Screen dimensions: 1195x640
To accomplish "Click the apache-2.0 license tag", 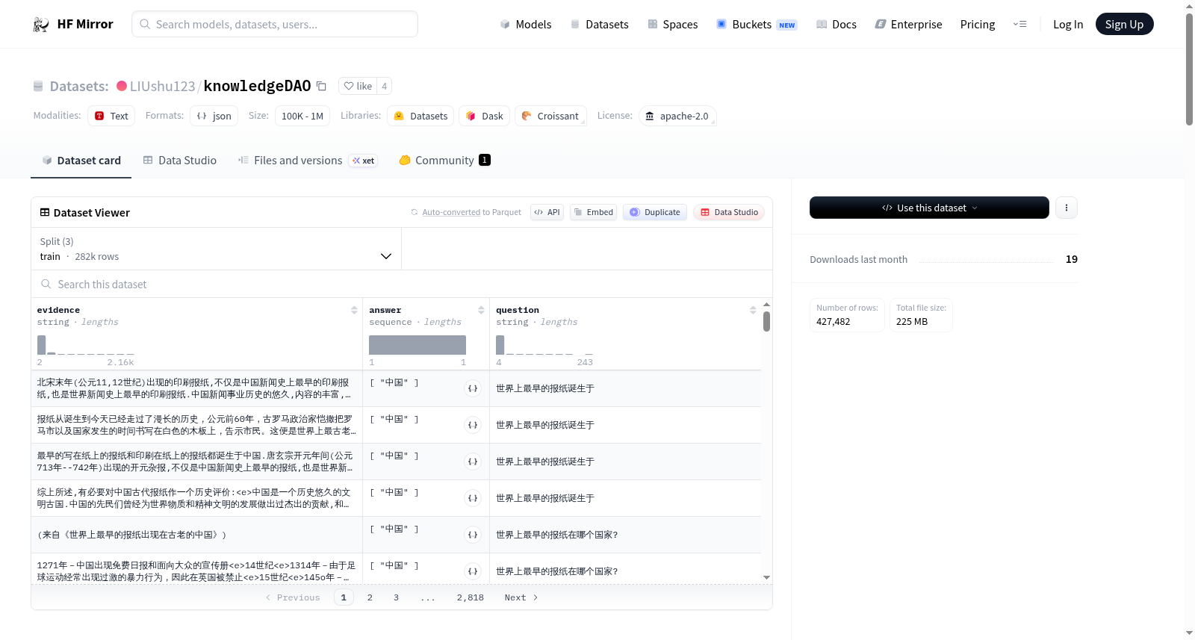I will click(677, 116).
